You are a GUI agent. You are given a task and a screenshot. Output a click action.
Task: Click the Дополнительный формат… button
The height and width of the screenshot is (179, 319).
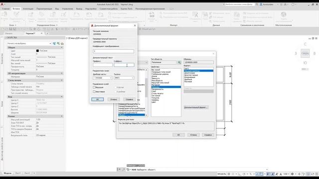click(196, 107)
